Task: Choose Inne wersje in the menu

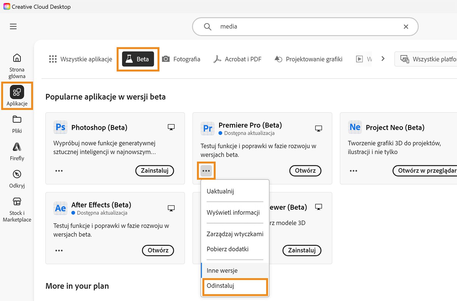Action: tap(235, 270)
